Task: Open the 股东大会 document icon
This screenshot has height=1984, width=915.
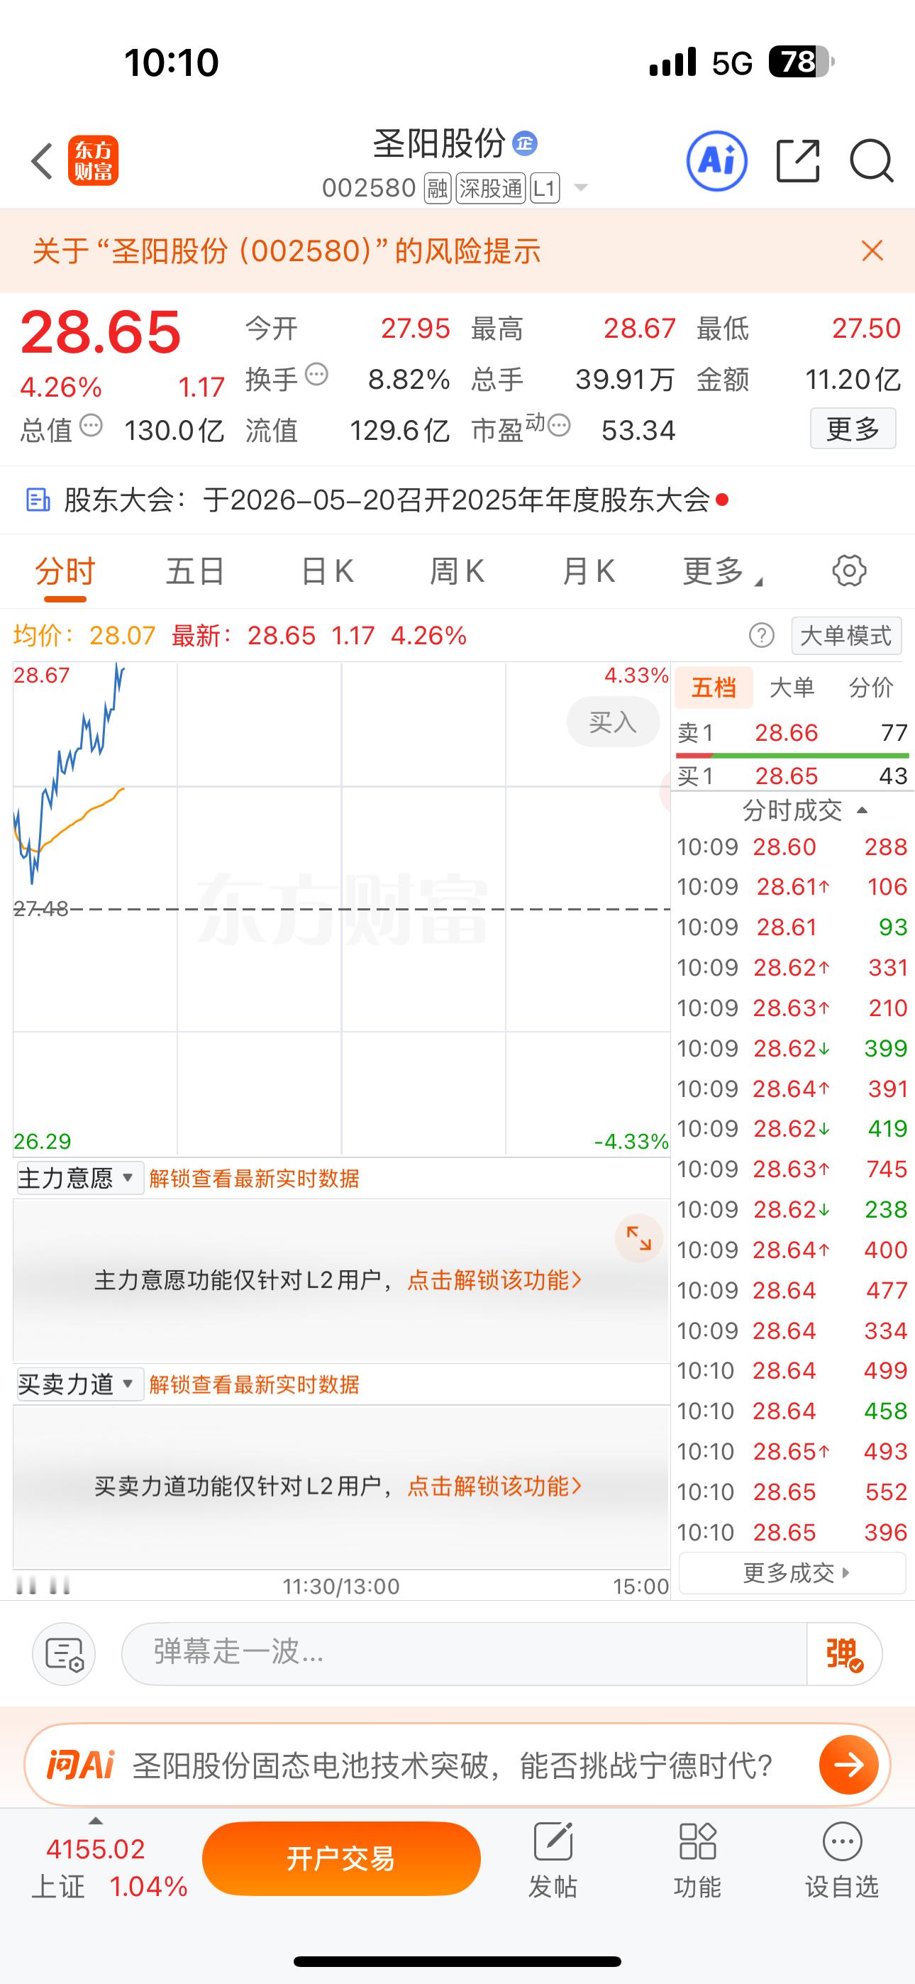Action: pos(38,500)
